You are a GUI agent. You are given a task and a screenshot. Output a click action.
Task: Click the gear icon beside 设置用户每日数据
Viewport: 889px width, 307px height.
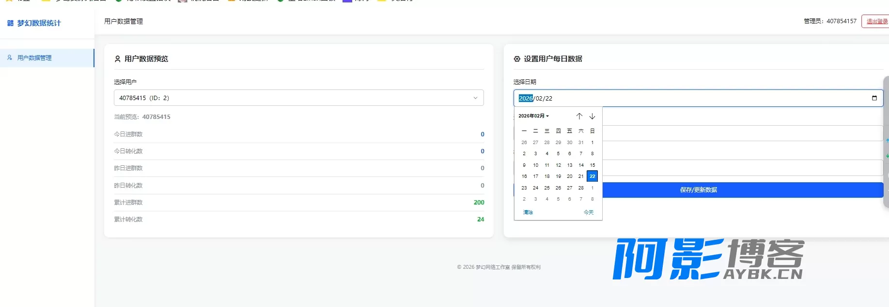pyautogui.click(x=517, y=59)
